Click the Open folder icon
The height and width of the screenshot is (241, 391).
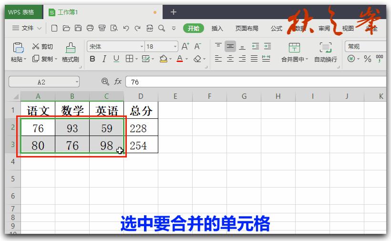(66, 28)
